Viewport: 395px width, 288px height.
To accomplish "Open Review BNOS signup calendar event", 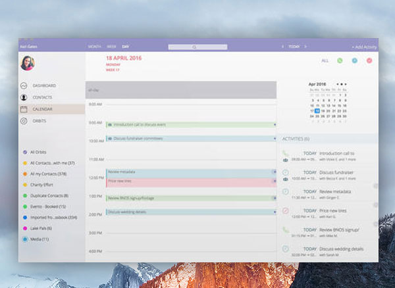I will click(191, 198).
